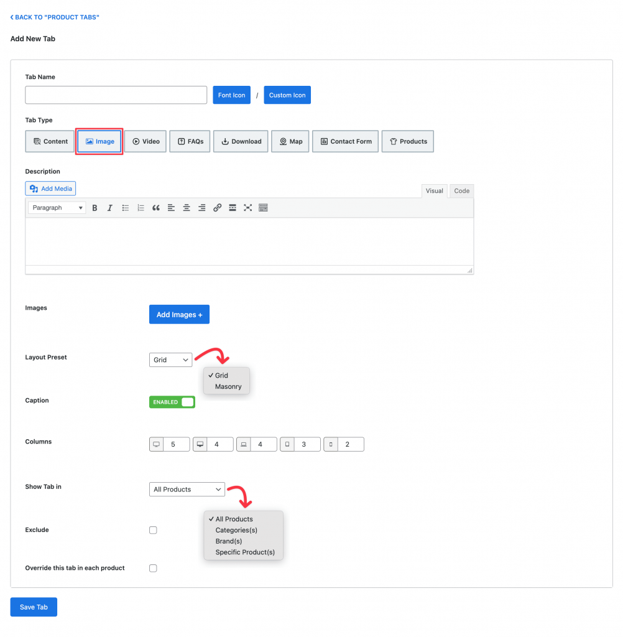The height and width of the screenshot is (637, 623).
Task: Apply italic formatting in editor toolbar
Action: point(109,208)
